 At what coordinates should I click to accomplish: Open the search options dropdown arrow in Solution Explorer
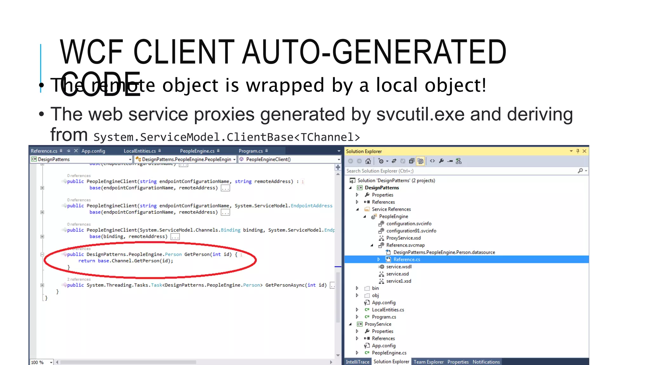point(586,171)
